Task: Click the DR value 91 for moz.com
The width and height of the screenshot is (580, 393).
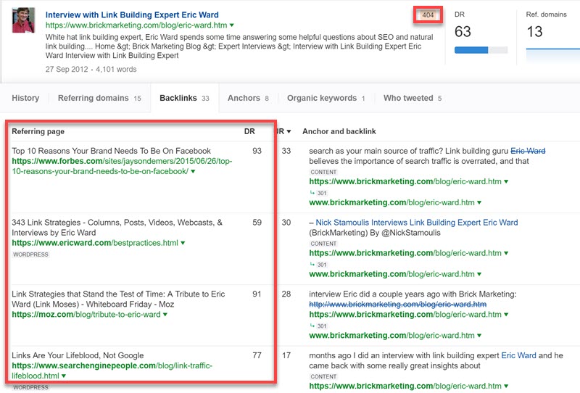Action: (257, 294)
